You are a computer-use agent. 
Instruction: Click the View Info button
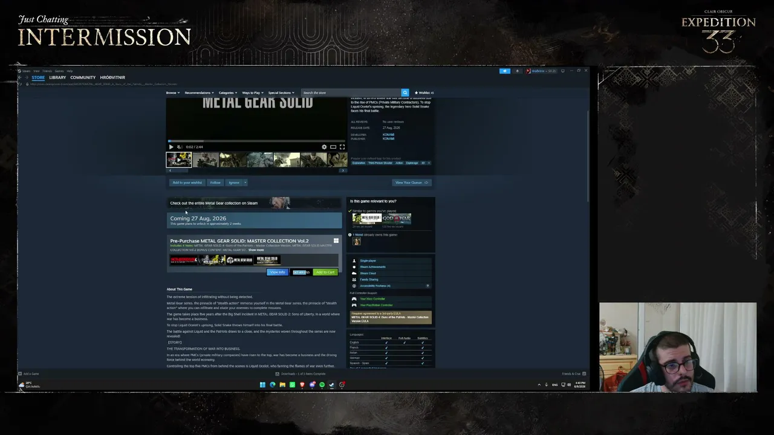[x=278, y=272]
